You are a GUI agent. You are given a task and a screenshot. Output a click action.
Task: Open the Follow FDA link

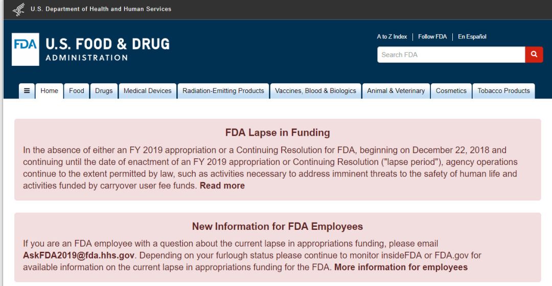(x=432, y=37)
